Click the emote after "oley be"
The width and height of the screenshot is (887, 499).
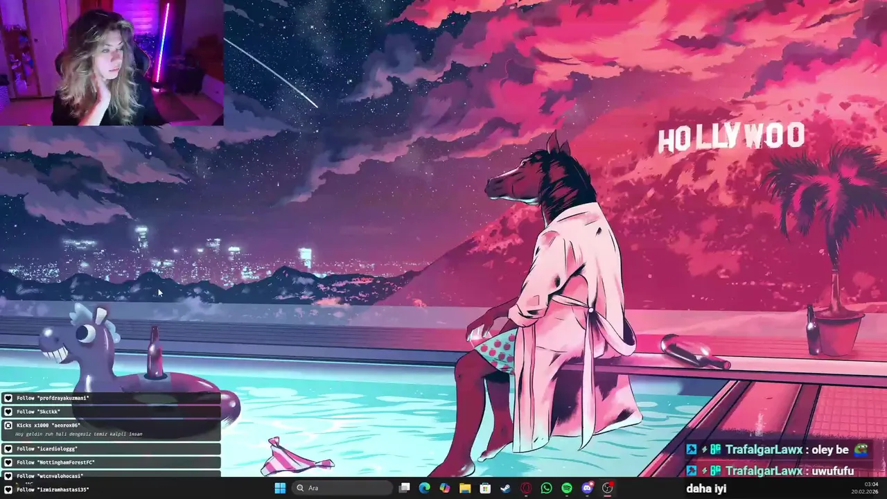point(861,450)
